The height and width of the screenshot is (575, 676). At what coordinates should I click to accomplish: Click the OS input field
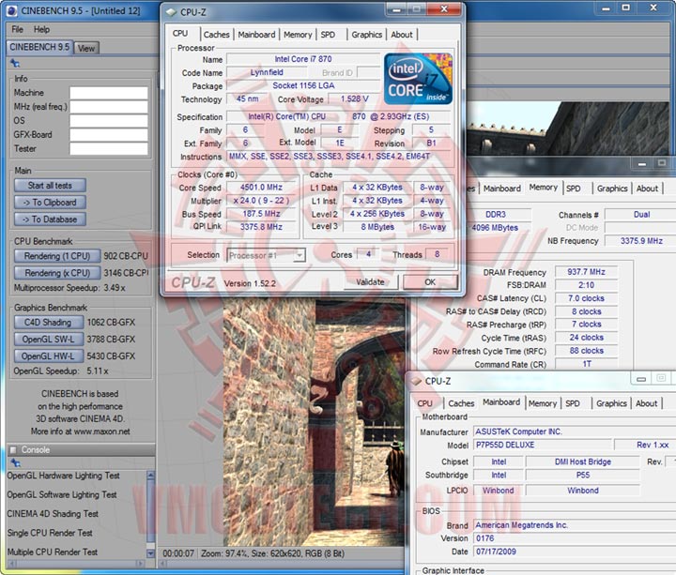[x=109, y=121]
